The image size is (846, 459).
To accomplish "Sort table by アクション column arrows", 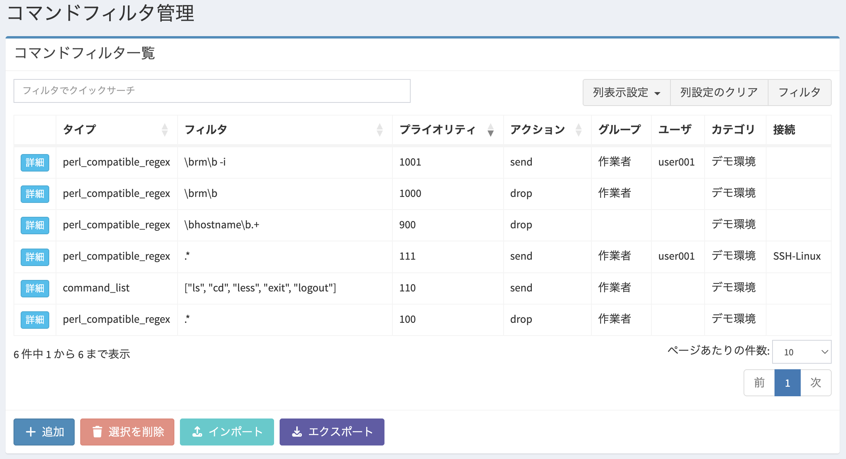I will pos(578,129).
